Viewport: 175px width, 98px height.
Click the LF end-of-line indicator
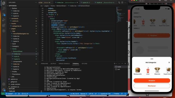(96, 94)
